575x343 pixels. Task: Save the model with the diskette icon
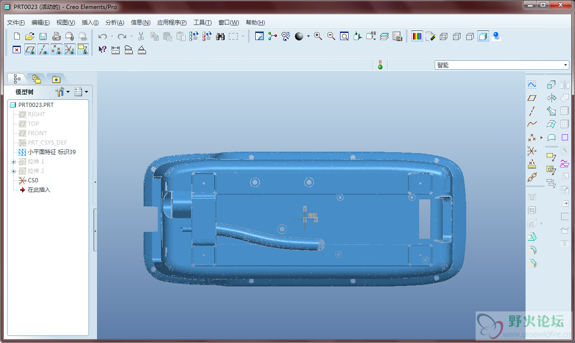coord(43,36)
